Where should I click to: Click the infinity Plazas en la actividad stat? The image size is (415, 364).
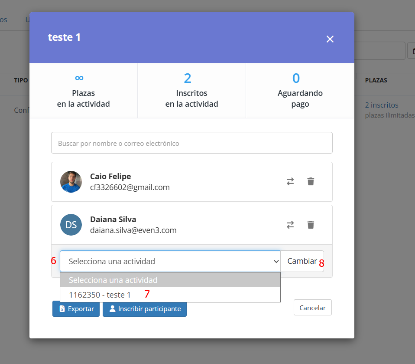pos(83,90)
